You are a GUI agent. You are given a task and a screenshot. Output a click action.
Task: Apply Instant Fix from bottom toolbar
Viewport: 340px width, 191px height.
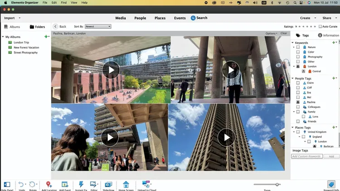[x=81, y=184]
